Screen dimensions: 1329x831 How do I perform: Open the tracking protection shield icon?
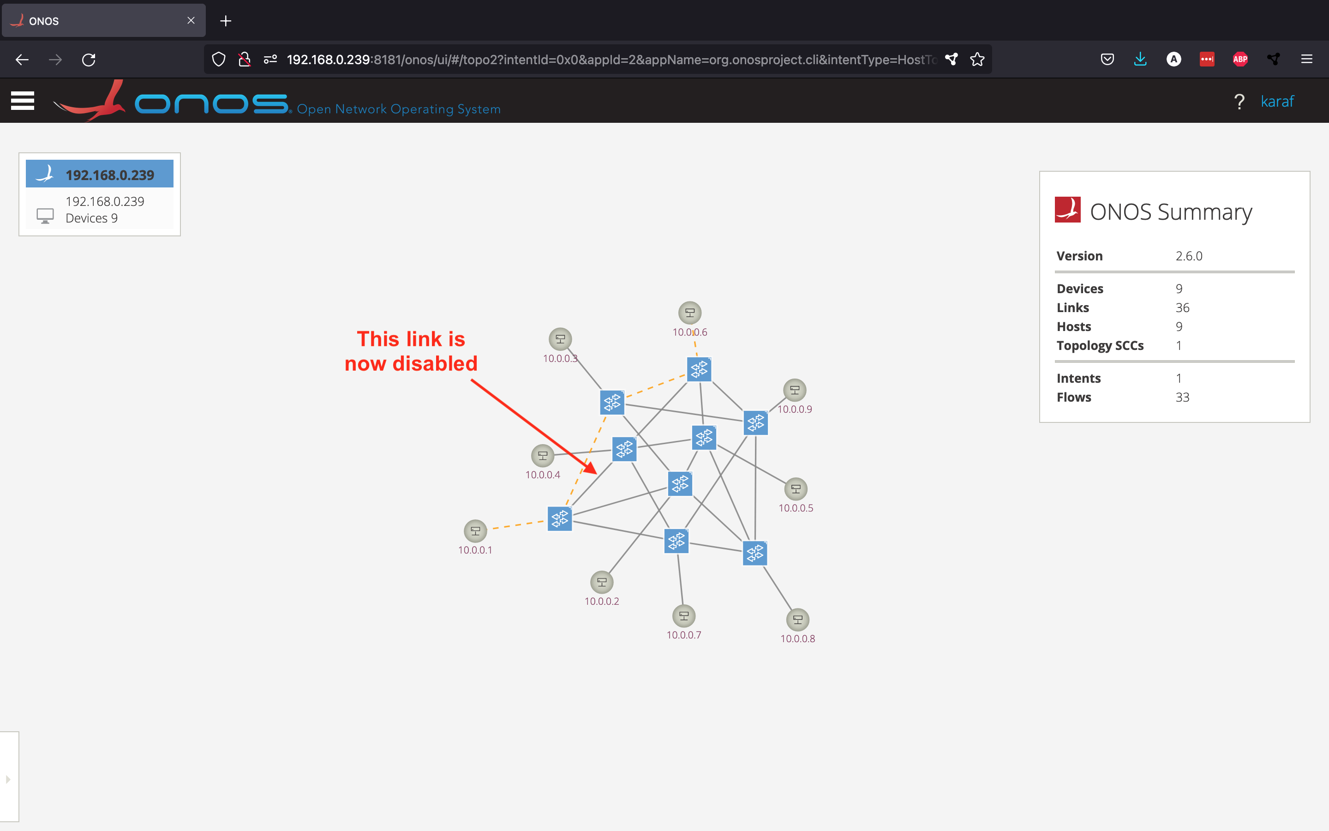click(x=219, y=60)
